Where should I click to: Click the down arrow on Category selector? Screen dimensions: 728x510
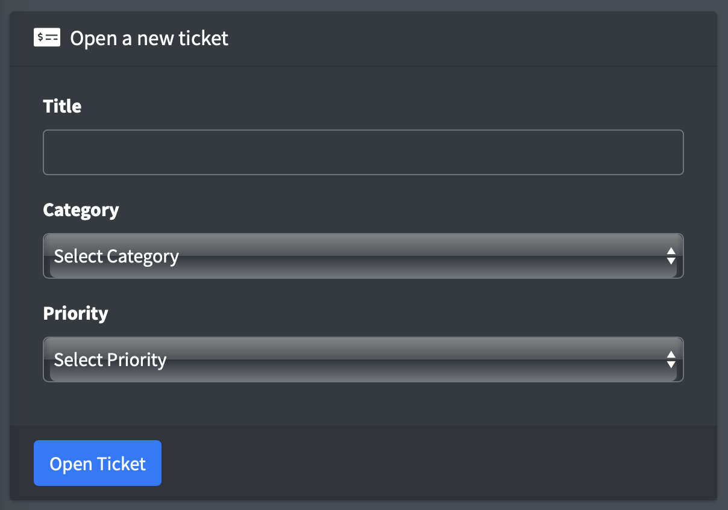671,261
